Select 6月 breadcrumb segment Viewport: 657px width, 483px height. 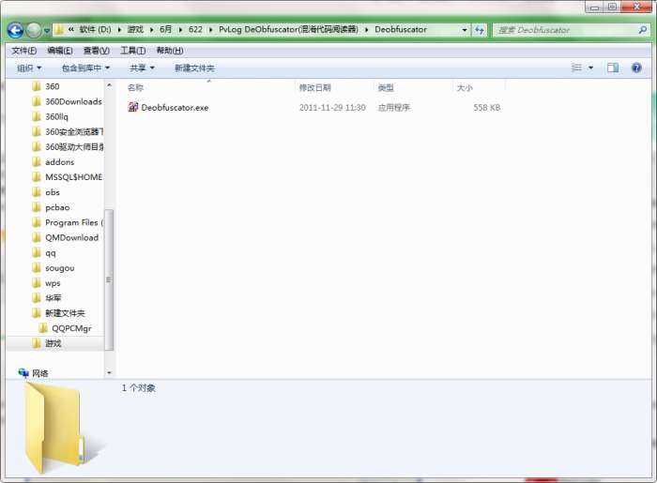click(x=165, y=30)
